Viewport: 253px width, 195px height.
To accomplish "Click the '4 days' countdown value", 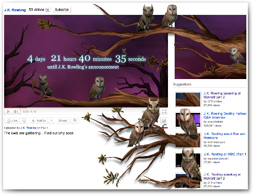I will [x=36, y=59].
